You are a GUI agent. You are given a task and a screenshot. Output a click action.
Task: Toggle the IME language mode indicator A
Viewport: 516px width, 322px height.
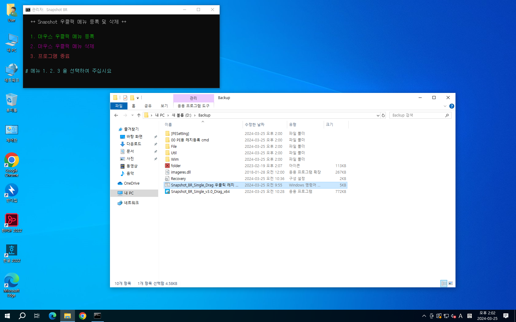pos(460,316)
